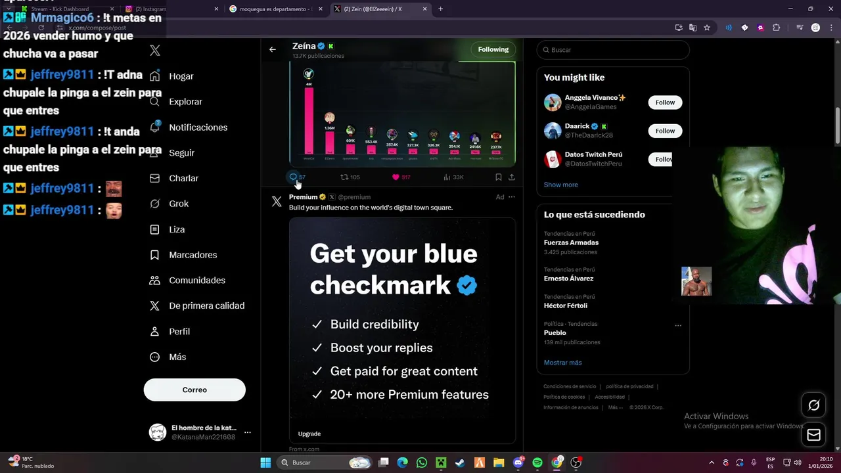This screenshot has width=841, height=473.
Task: Click the Correo post button
Action: tap(194, 390)
